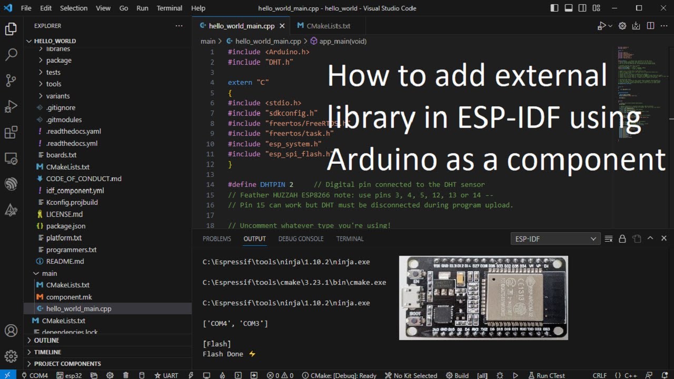Click ESP-IDF flash lightning icon in status bar
This screenshot has width=674, height=379.
(x=191, y=375)
